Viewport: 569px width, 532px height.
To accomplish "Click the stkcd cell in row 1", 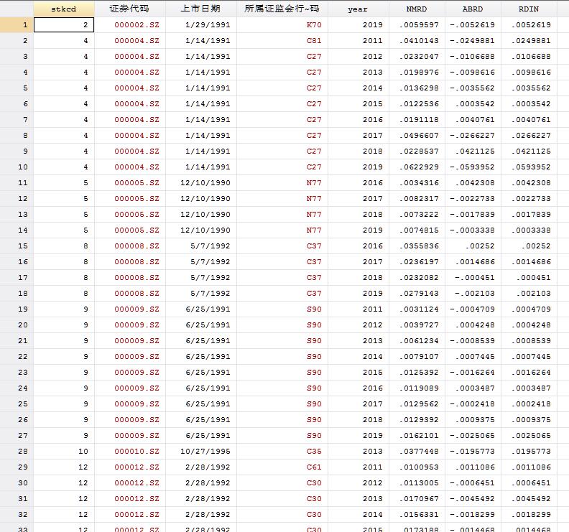I will coord(64,25).
